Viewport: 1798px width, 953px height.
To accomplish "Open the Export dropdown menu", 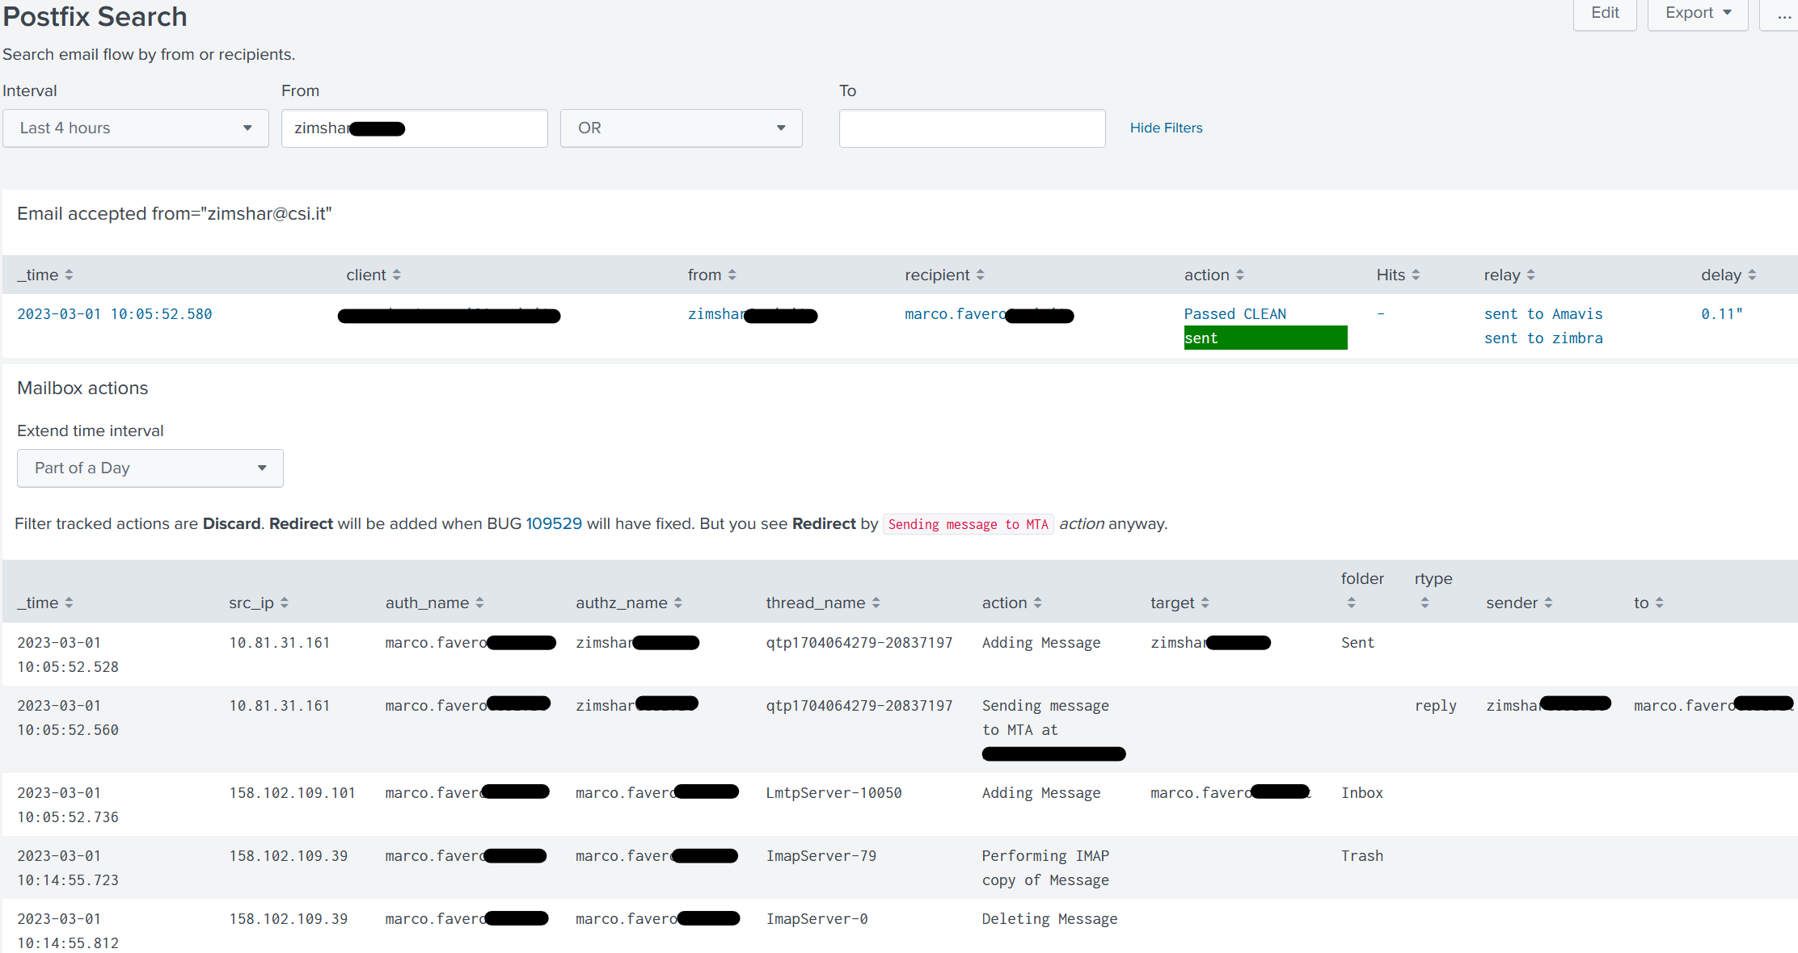I will (1697, 14).
